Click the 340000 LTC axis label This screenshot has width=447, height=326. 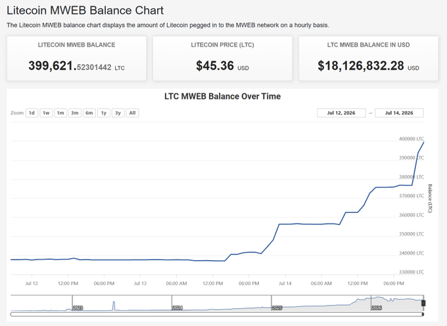tap(412, 253)
